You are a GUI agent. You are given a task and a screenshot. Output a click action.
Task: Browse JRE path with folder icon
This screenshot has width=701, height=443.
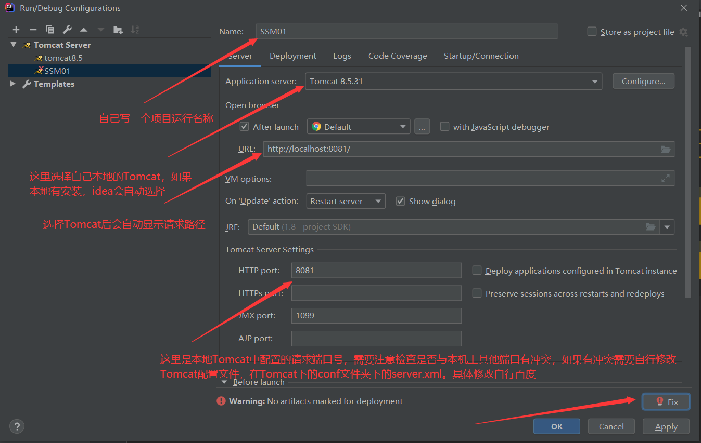[651, 227]
